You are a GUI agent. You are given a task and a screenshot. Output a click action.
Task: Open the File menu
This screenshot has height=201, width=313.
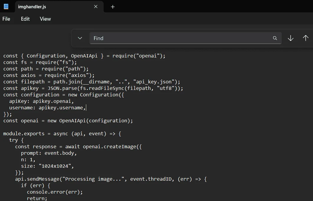pyautogui.click(x=6, y=19)
